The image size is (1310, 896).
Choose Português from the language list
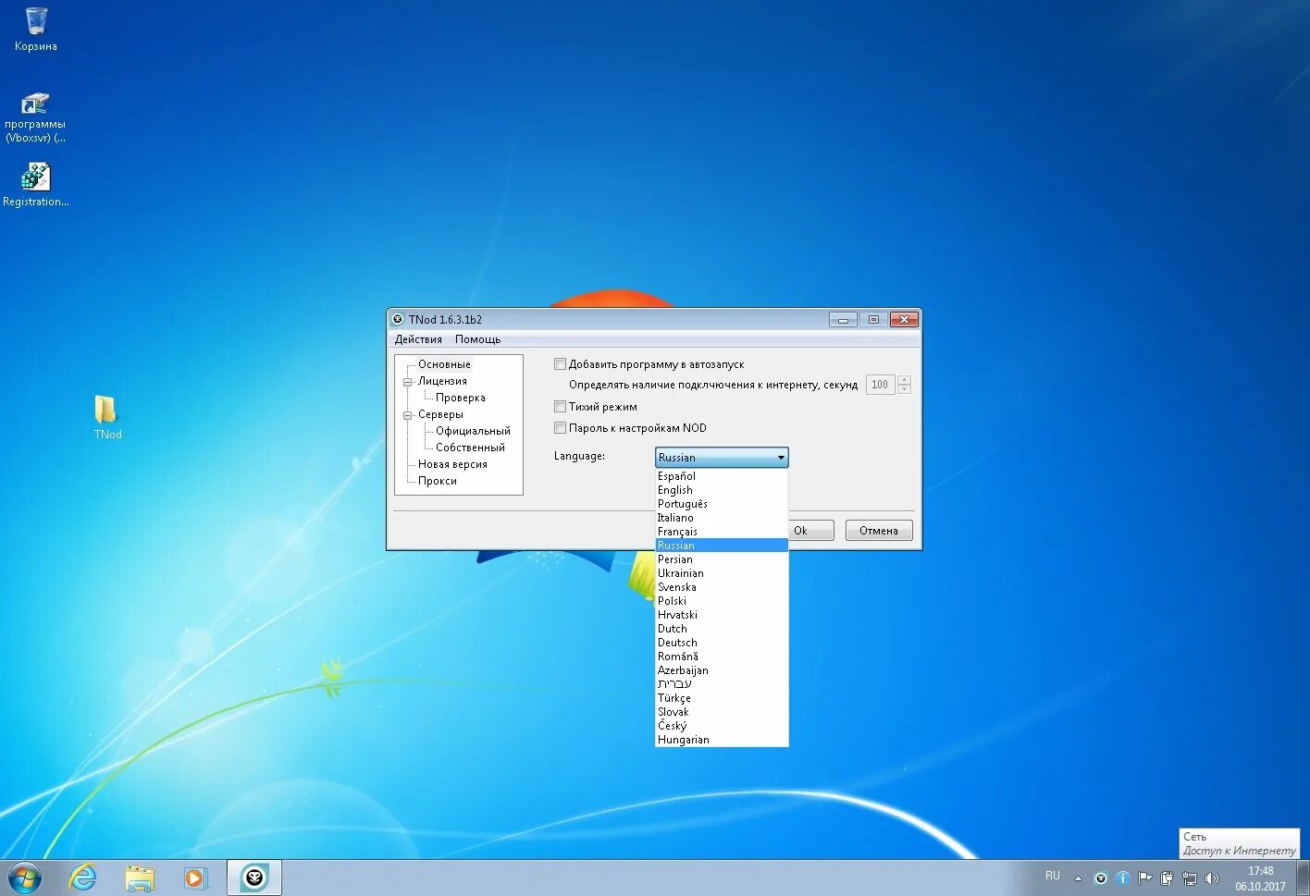tap(722, 504)
